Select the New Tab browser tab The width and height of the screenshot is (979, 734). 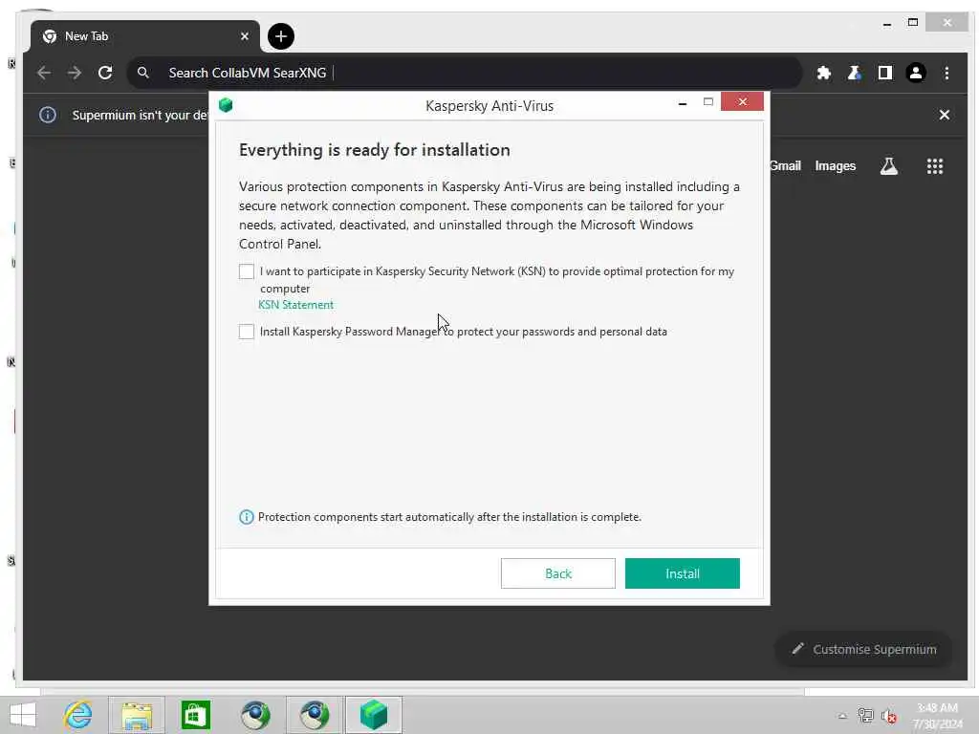tap(145, 36)
